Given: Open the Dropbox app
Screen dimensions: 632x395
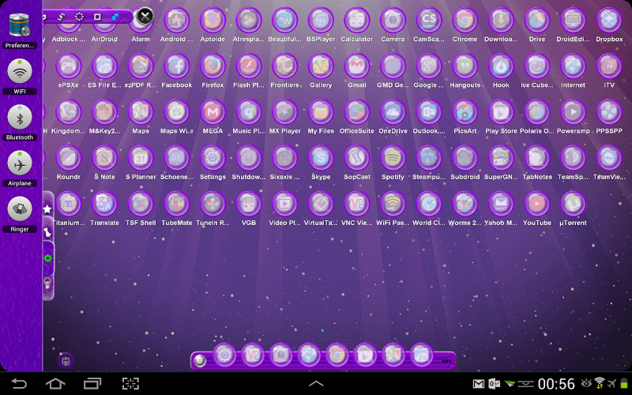Looking at the screenshot, I should 609,20.
